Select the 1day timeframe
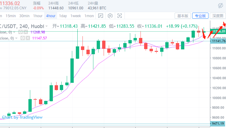This screenshot has width=226, height=128. (63, 16)
